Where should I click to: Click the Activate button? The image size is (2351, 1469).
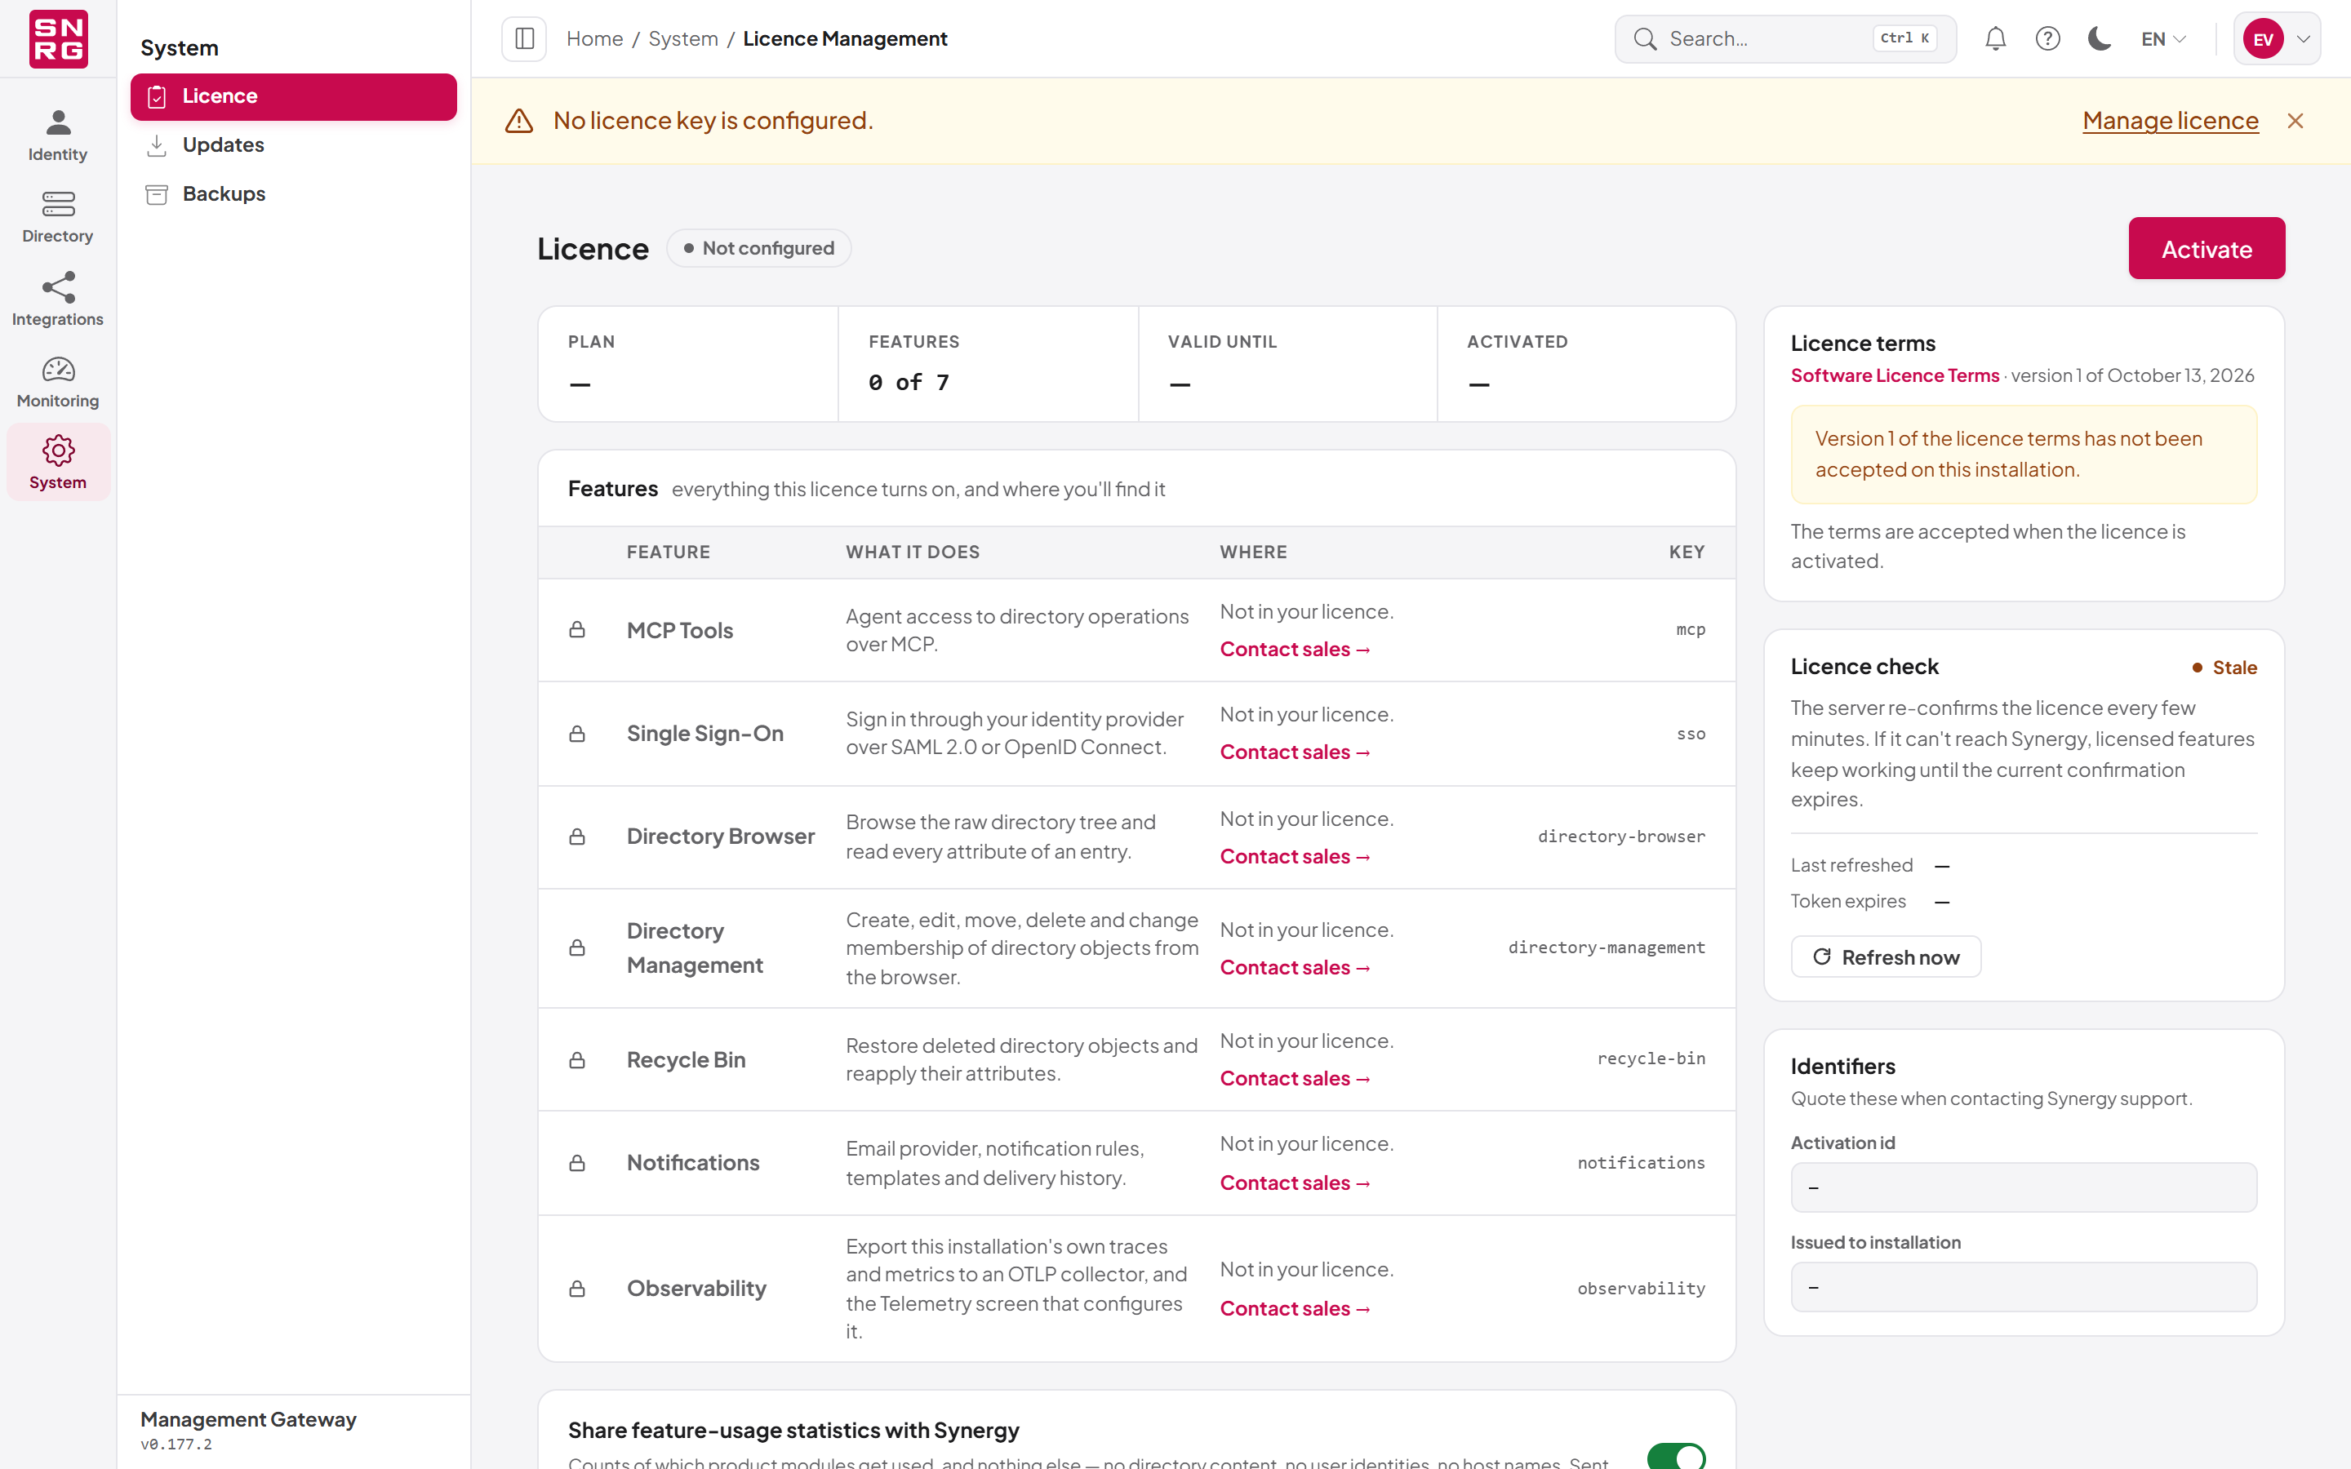(2207, 249)
